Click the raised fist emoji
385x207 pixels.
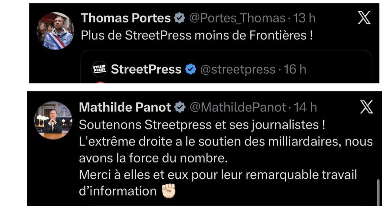[168, 191]
